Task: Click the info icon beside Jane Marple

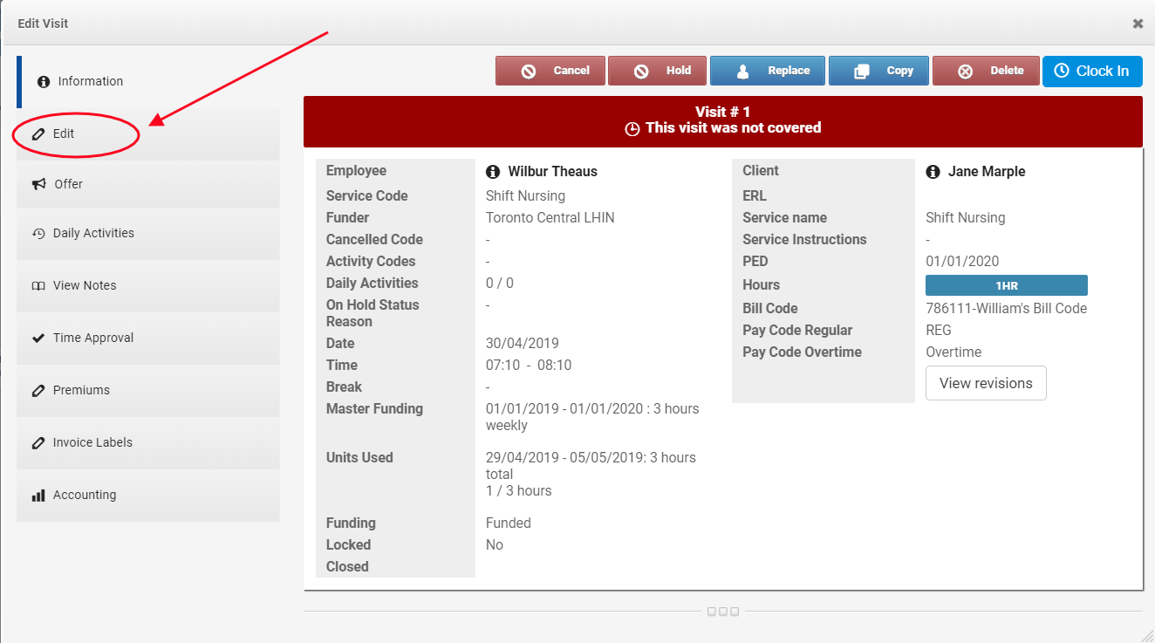Action: click(933, 172)
